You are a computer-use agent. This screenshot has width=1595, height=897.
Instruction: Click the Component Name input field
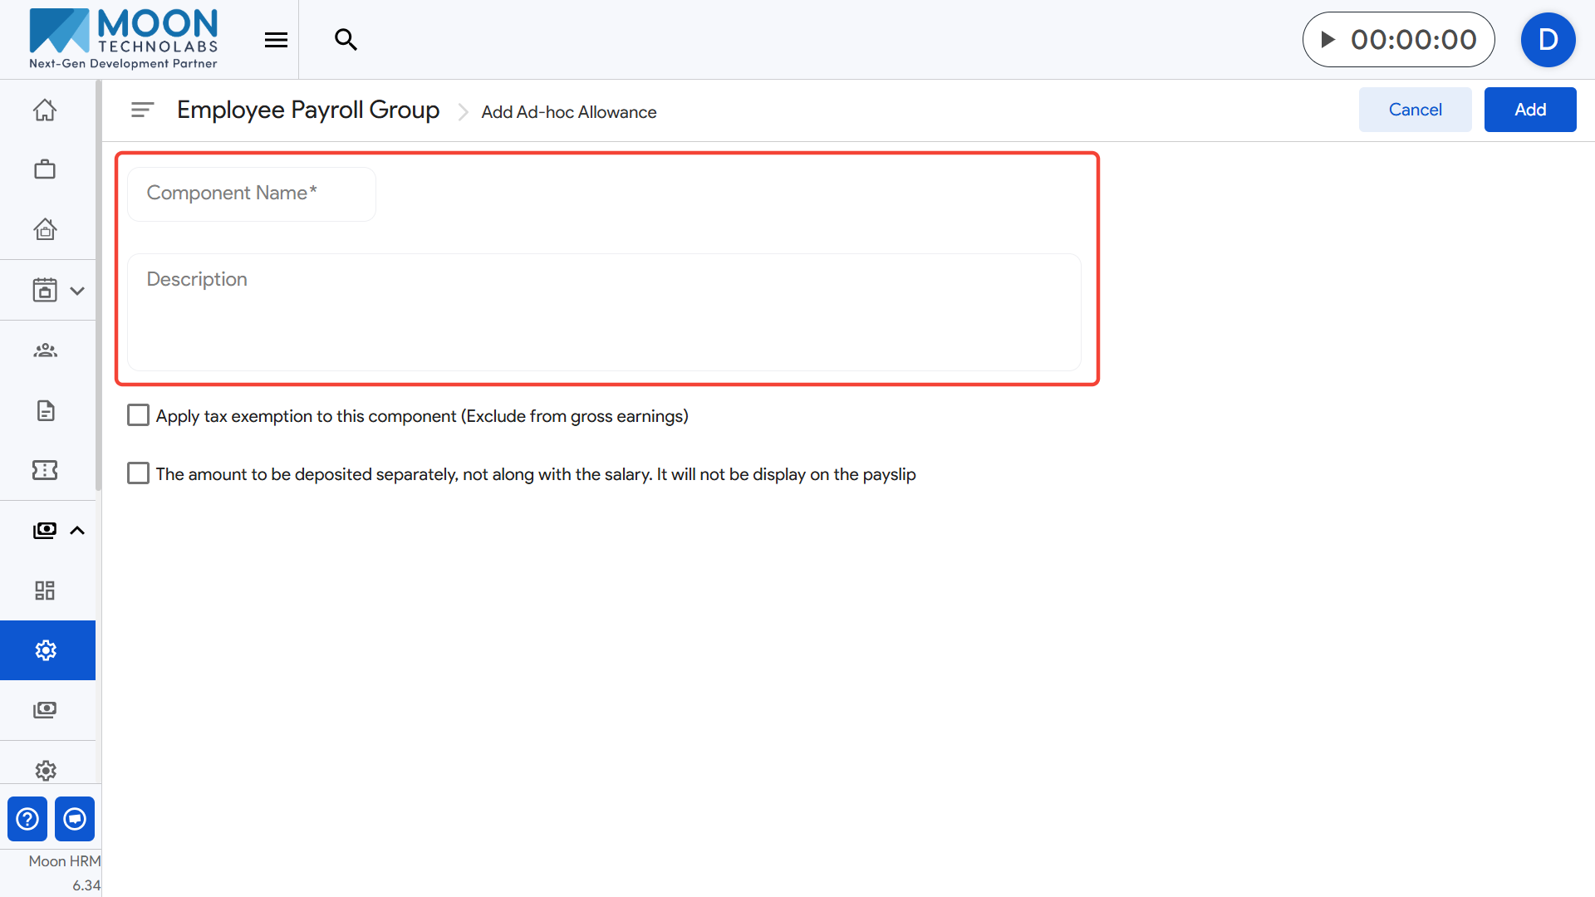(251, 194)
